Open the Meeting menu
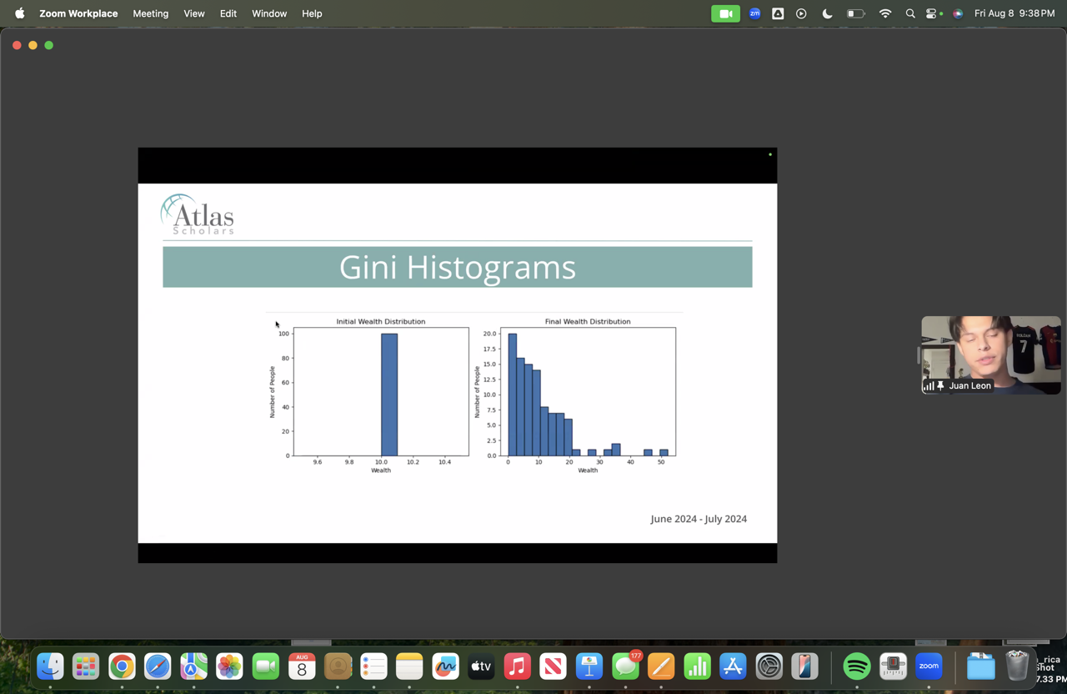This screenshot has height=694, width=1067. (150, 13)
